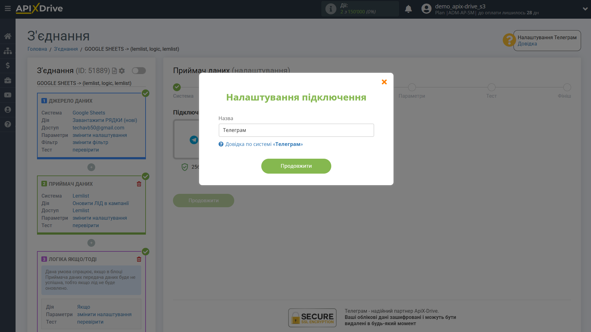
Task: Click the security shield icon
Action: 185,167
